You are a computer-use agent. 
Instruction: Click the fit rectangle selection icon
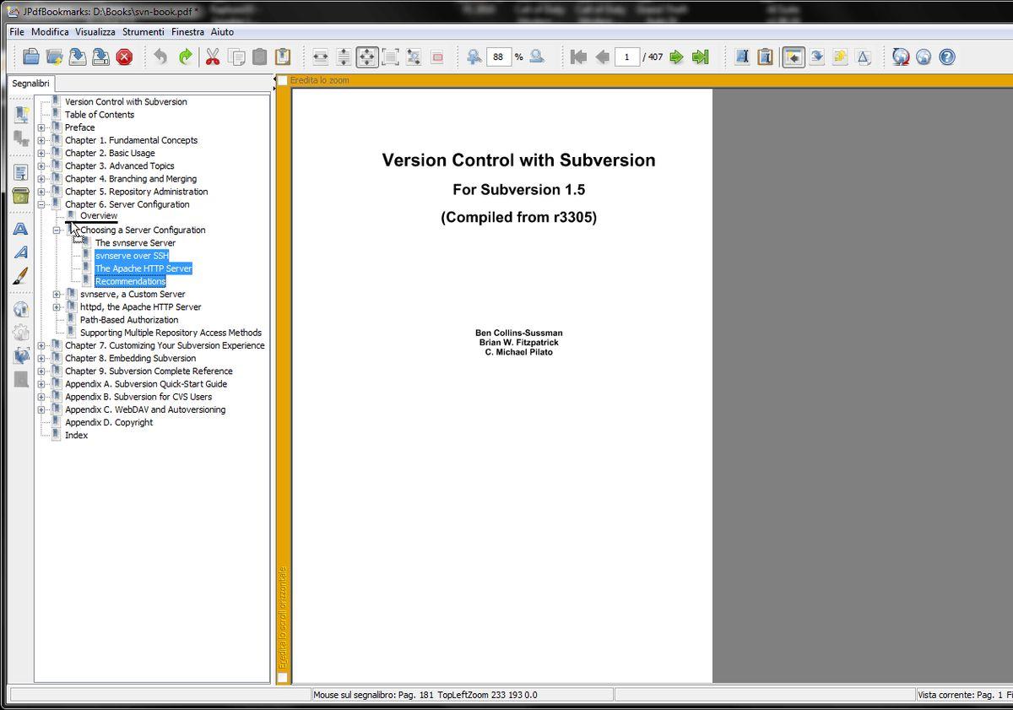tap(437, 57)
